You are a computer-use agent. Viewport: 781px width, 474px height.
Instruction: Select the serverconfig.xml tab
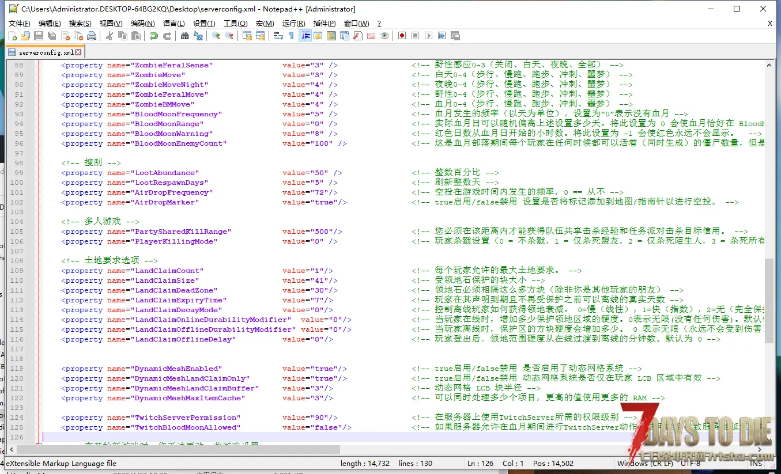pyautogui.click(x=44, y=52)
